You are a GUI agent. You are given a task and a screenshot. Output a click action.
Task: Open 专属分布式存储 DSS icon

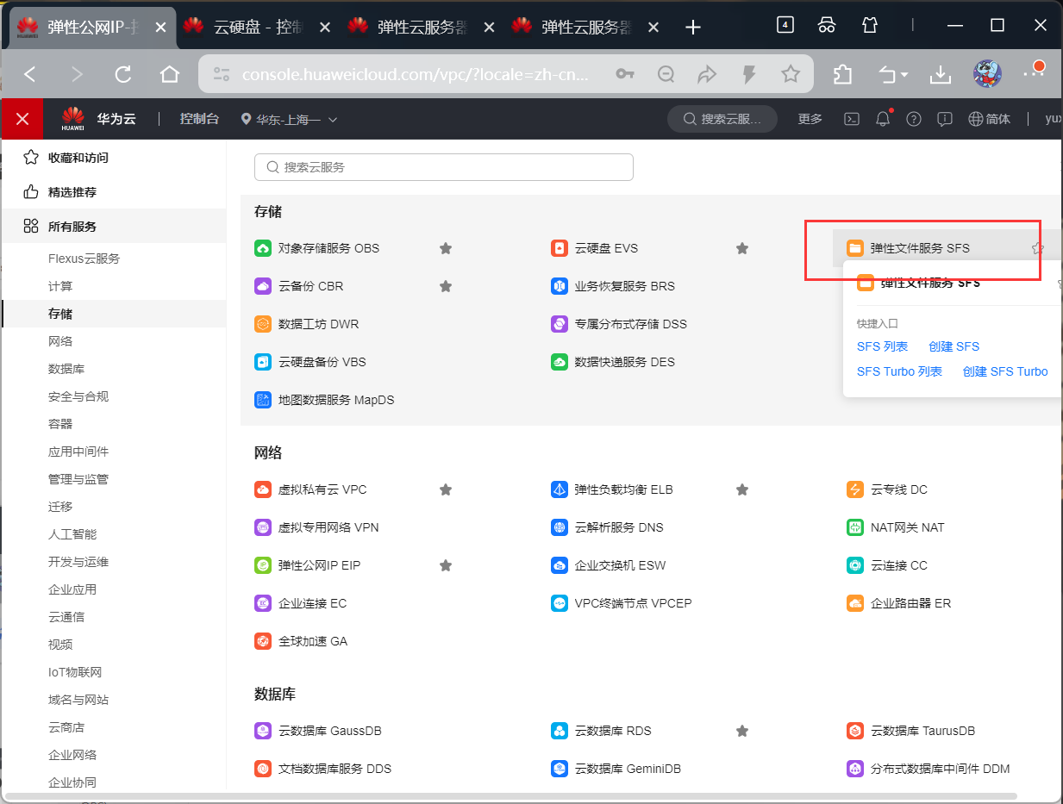(x=560, y=324)
